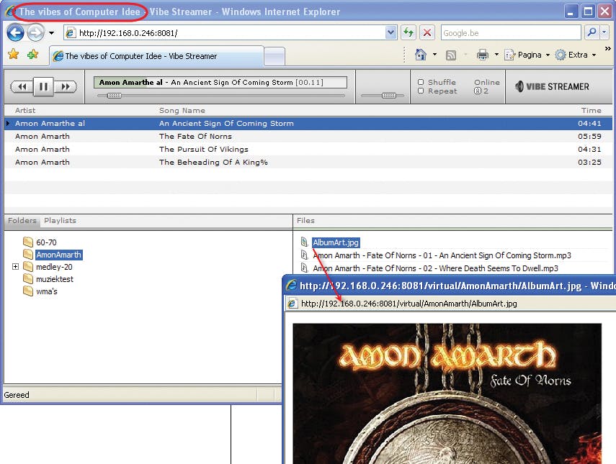Screen dimensions: 616x464
Task: Select An Ancient Sign Of Coming Storm row
Action: click(308, 124)
